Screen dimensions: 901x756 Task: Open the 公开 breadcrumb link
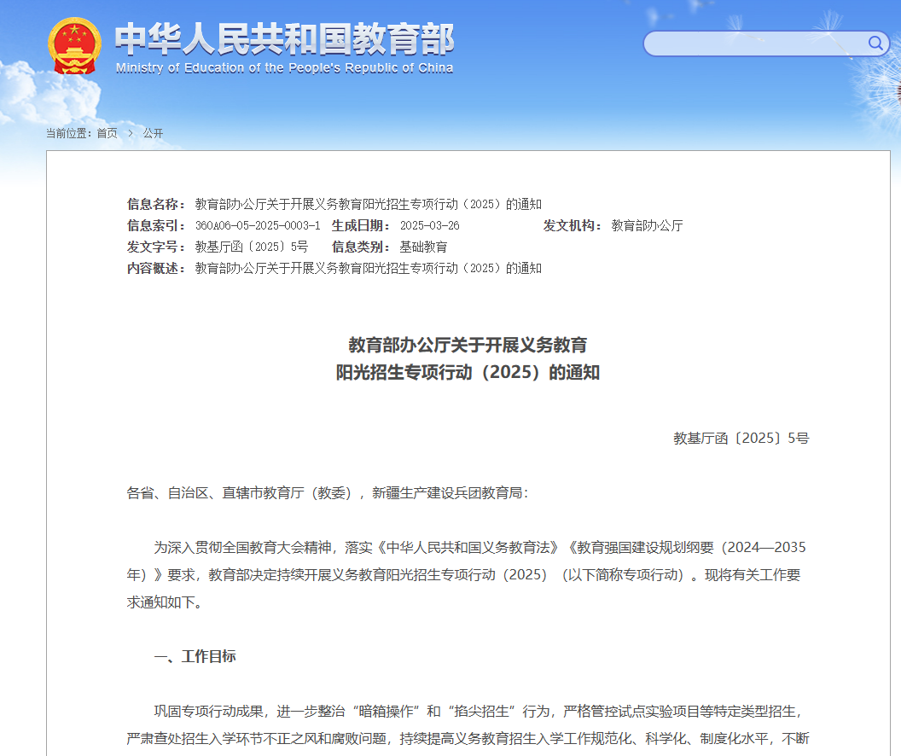152,133
